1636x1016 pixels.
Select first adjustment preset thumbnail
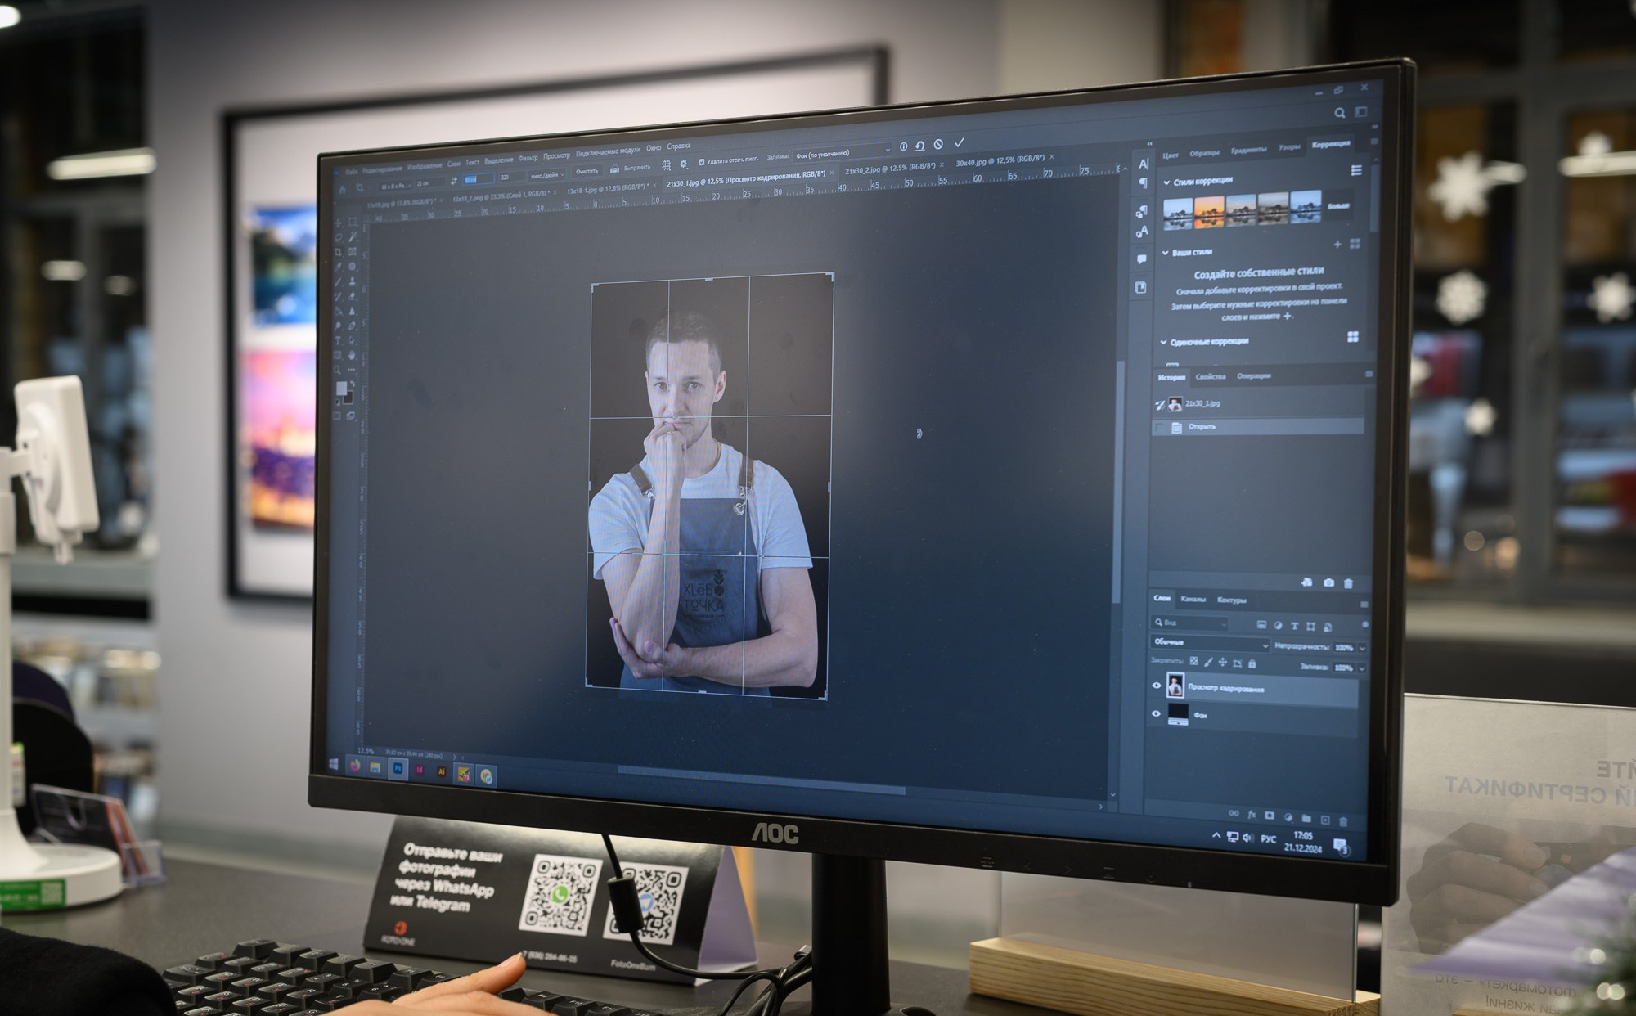coord(1177,211)
